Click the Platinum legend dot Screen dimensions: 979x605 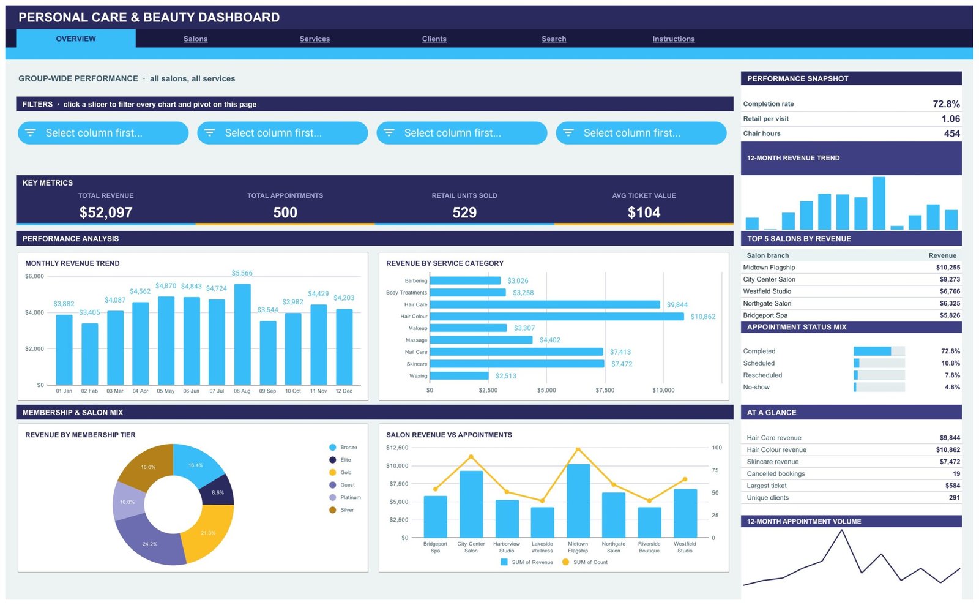coord(333,498)
